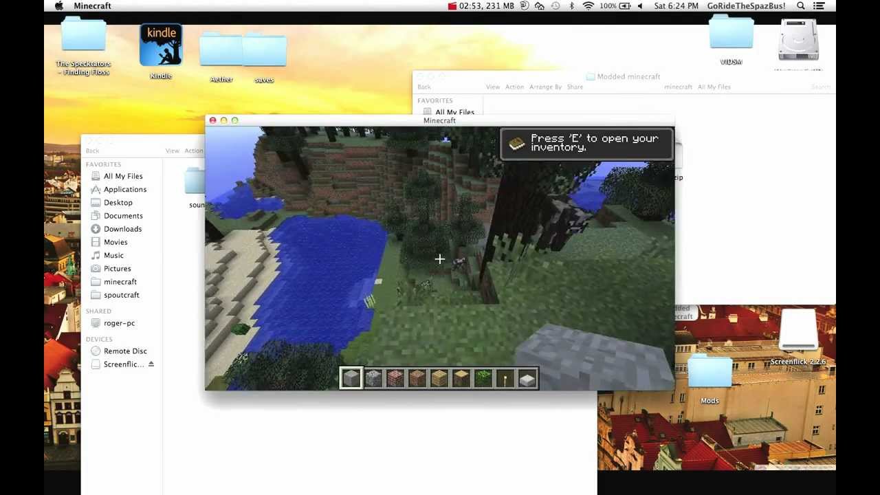Click the red Screenflick recording indicator

452,5
